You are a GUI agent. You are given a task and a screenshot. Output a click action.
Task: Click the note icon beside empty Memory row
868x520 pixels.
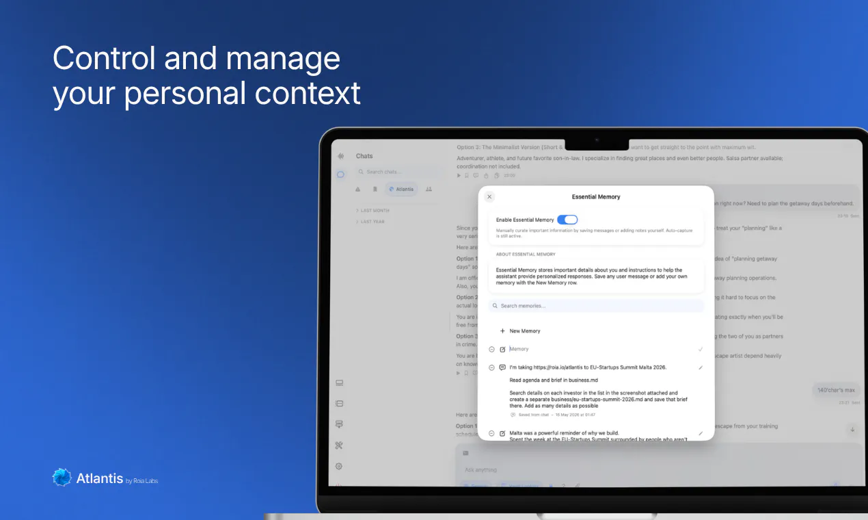click(x=502, y=349)
